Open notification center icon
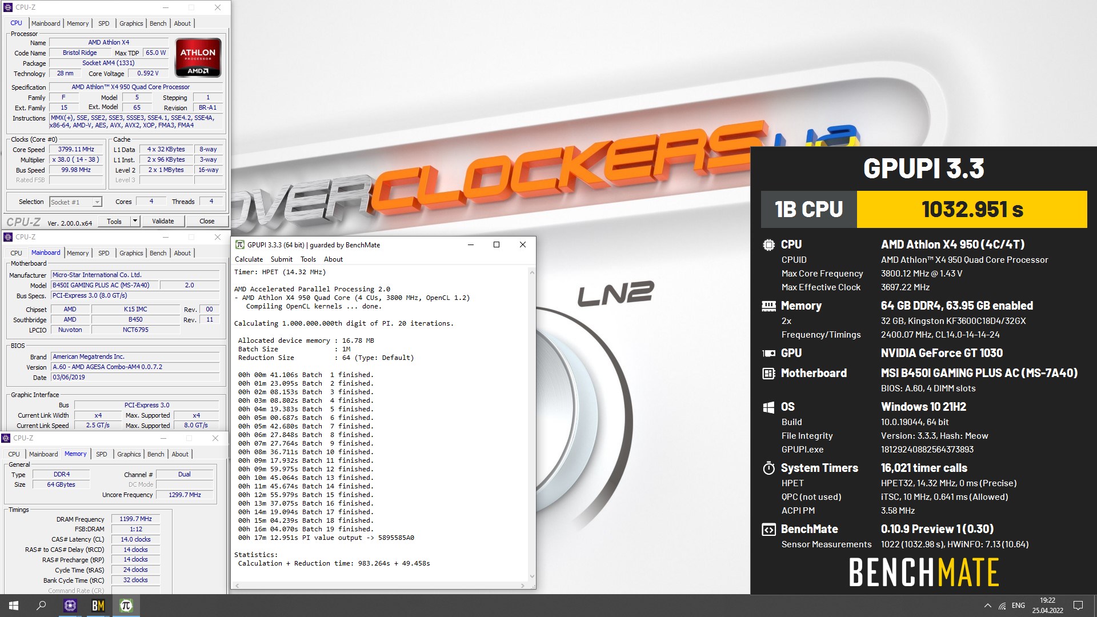 click(x=1078, y=606)
